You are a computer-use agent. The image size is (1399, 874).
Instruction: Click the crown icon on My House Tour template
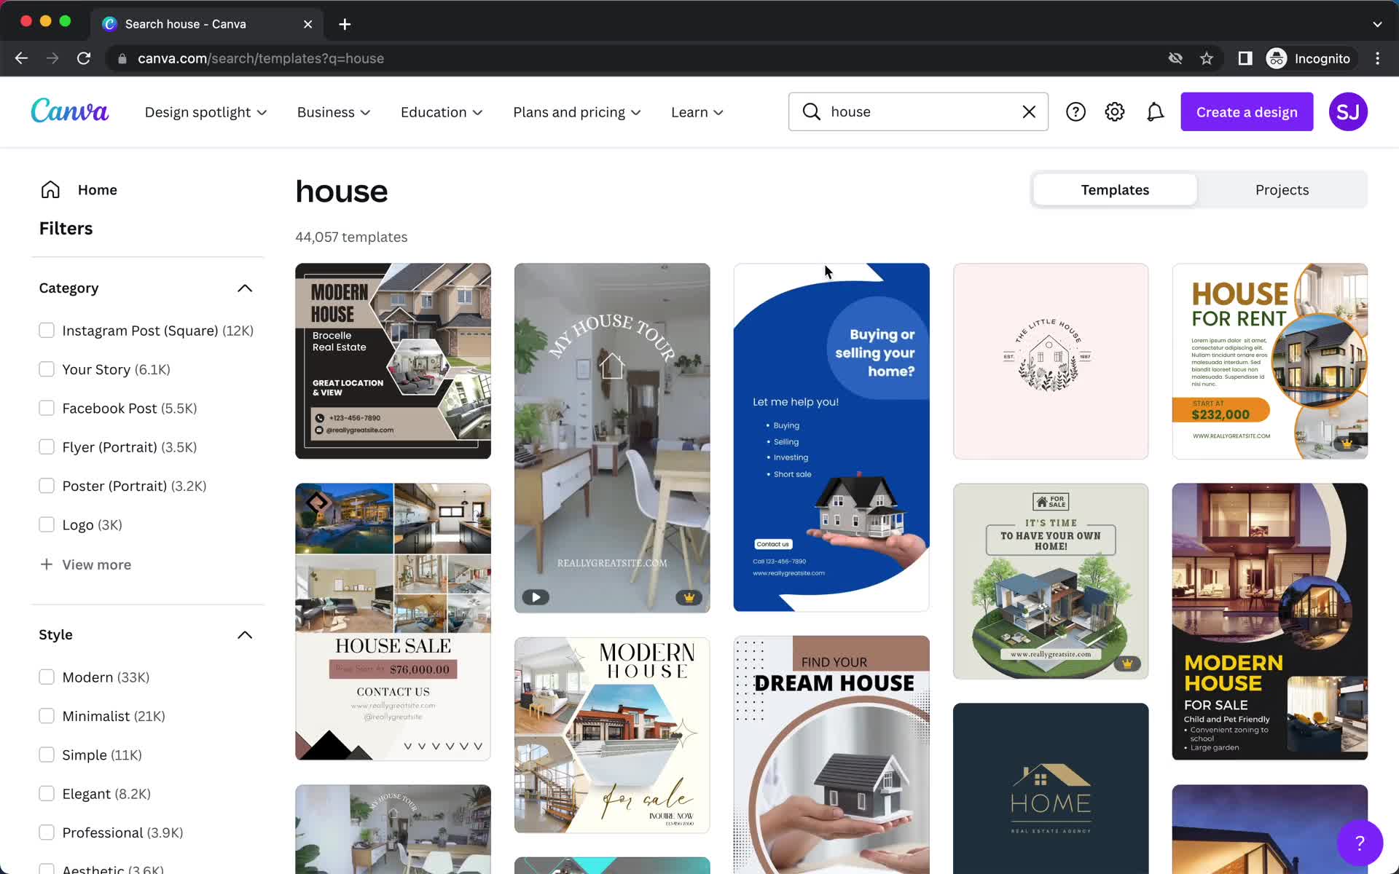689,597
